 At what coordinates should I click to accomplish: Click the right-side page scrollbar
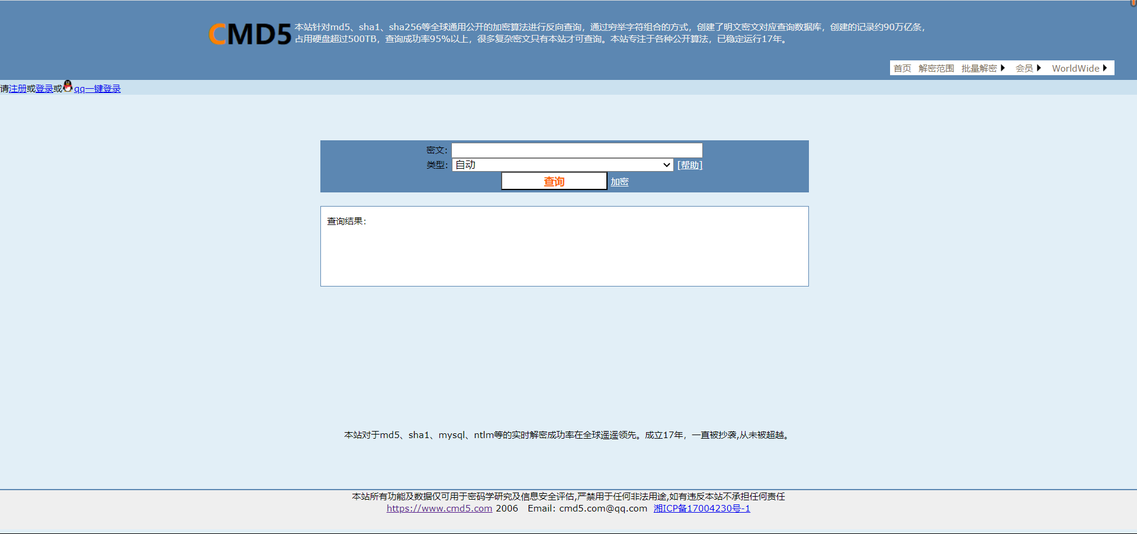1133,266
